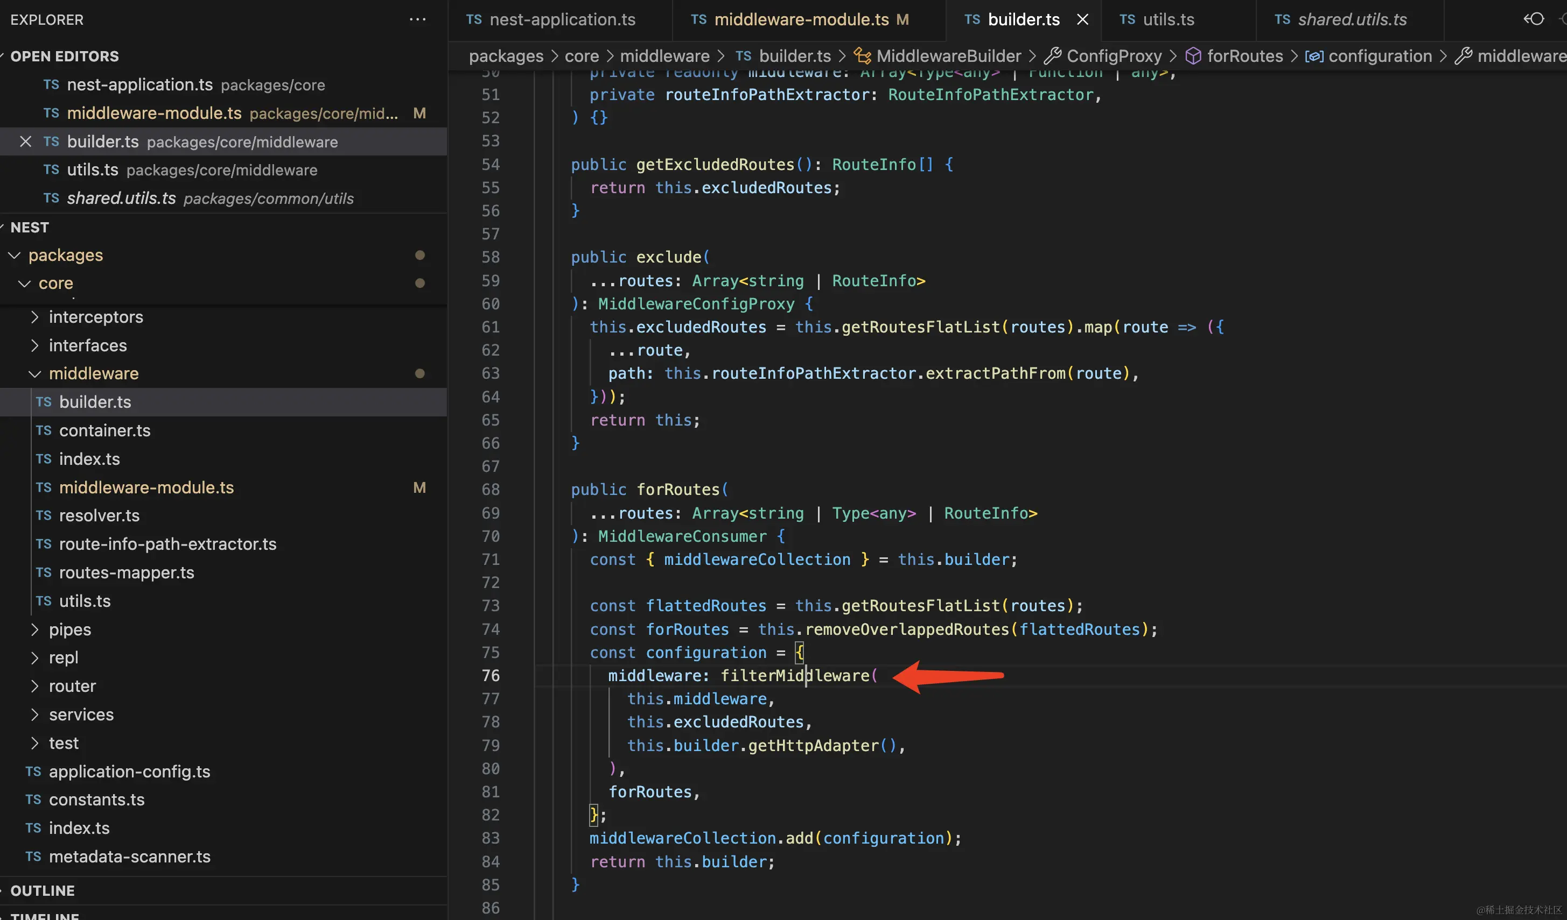Open application-config.ts file

pos(223,772)
